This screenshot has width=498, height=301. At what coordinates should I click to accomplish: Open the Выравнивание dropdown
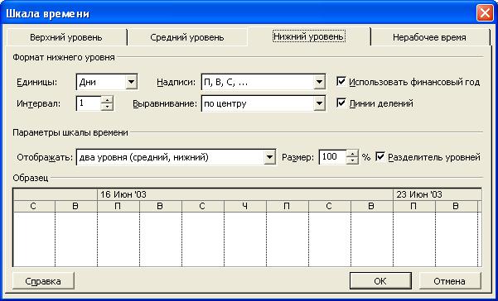319,103
